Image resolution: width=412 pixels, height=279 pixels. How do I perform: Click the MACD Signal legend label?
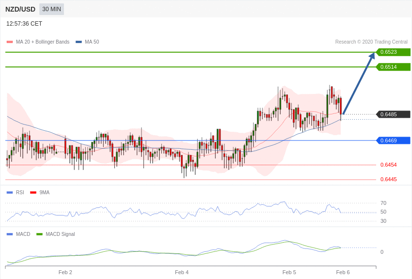(x=60, y=234)
